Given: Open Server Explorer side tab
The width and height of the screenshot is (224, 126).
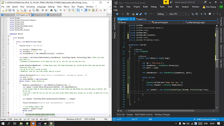Looking at the screenshot, I should pos(114,24).
